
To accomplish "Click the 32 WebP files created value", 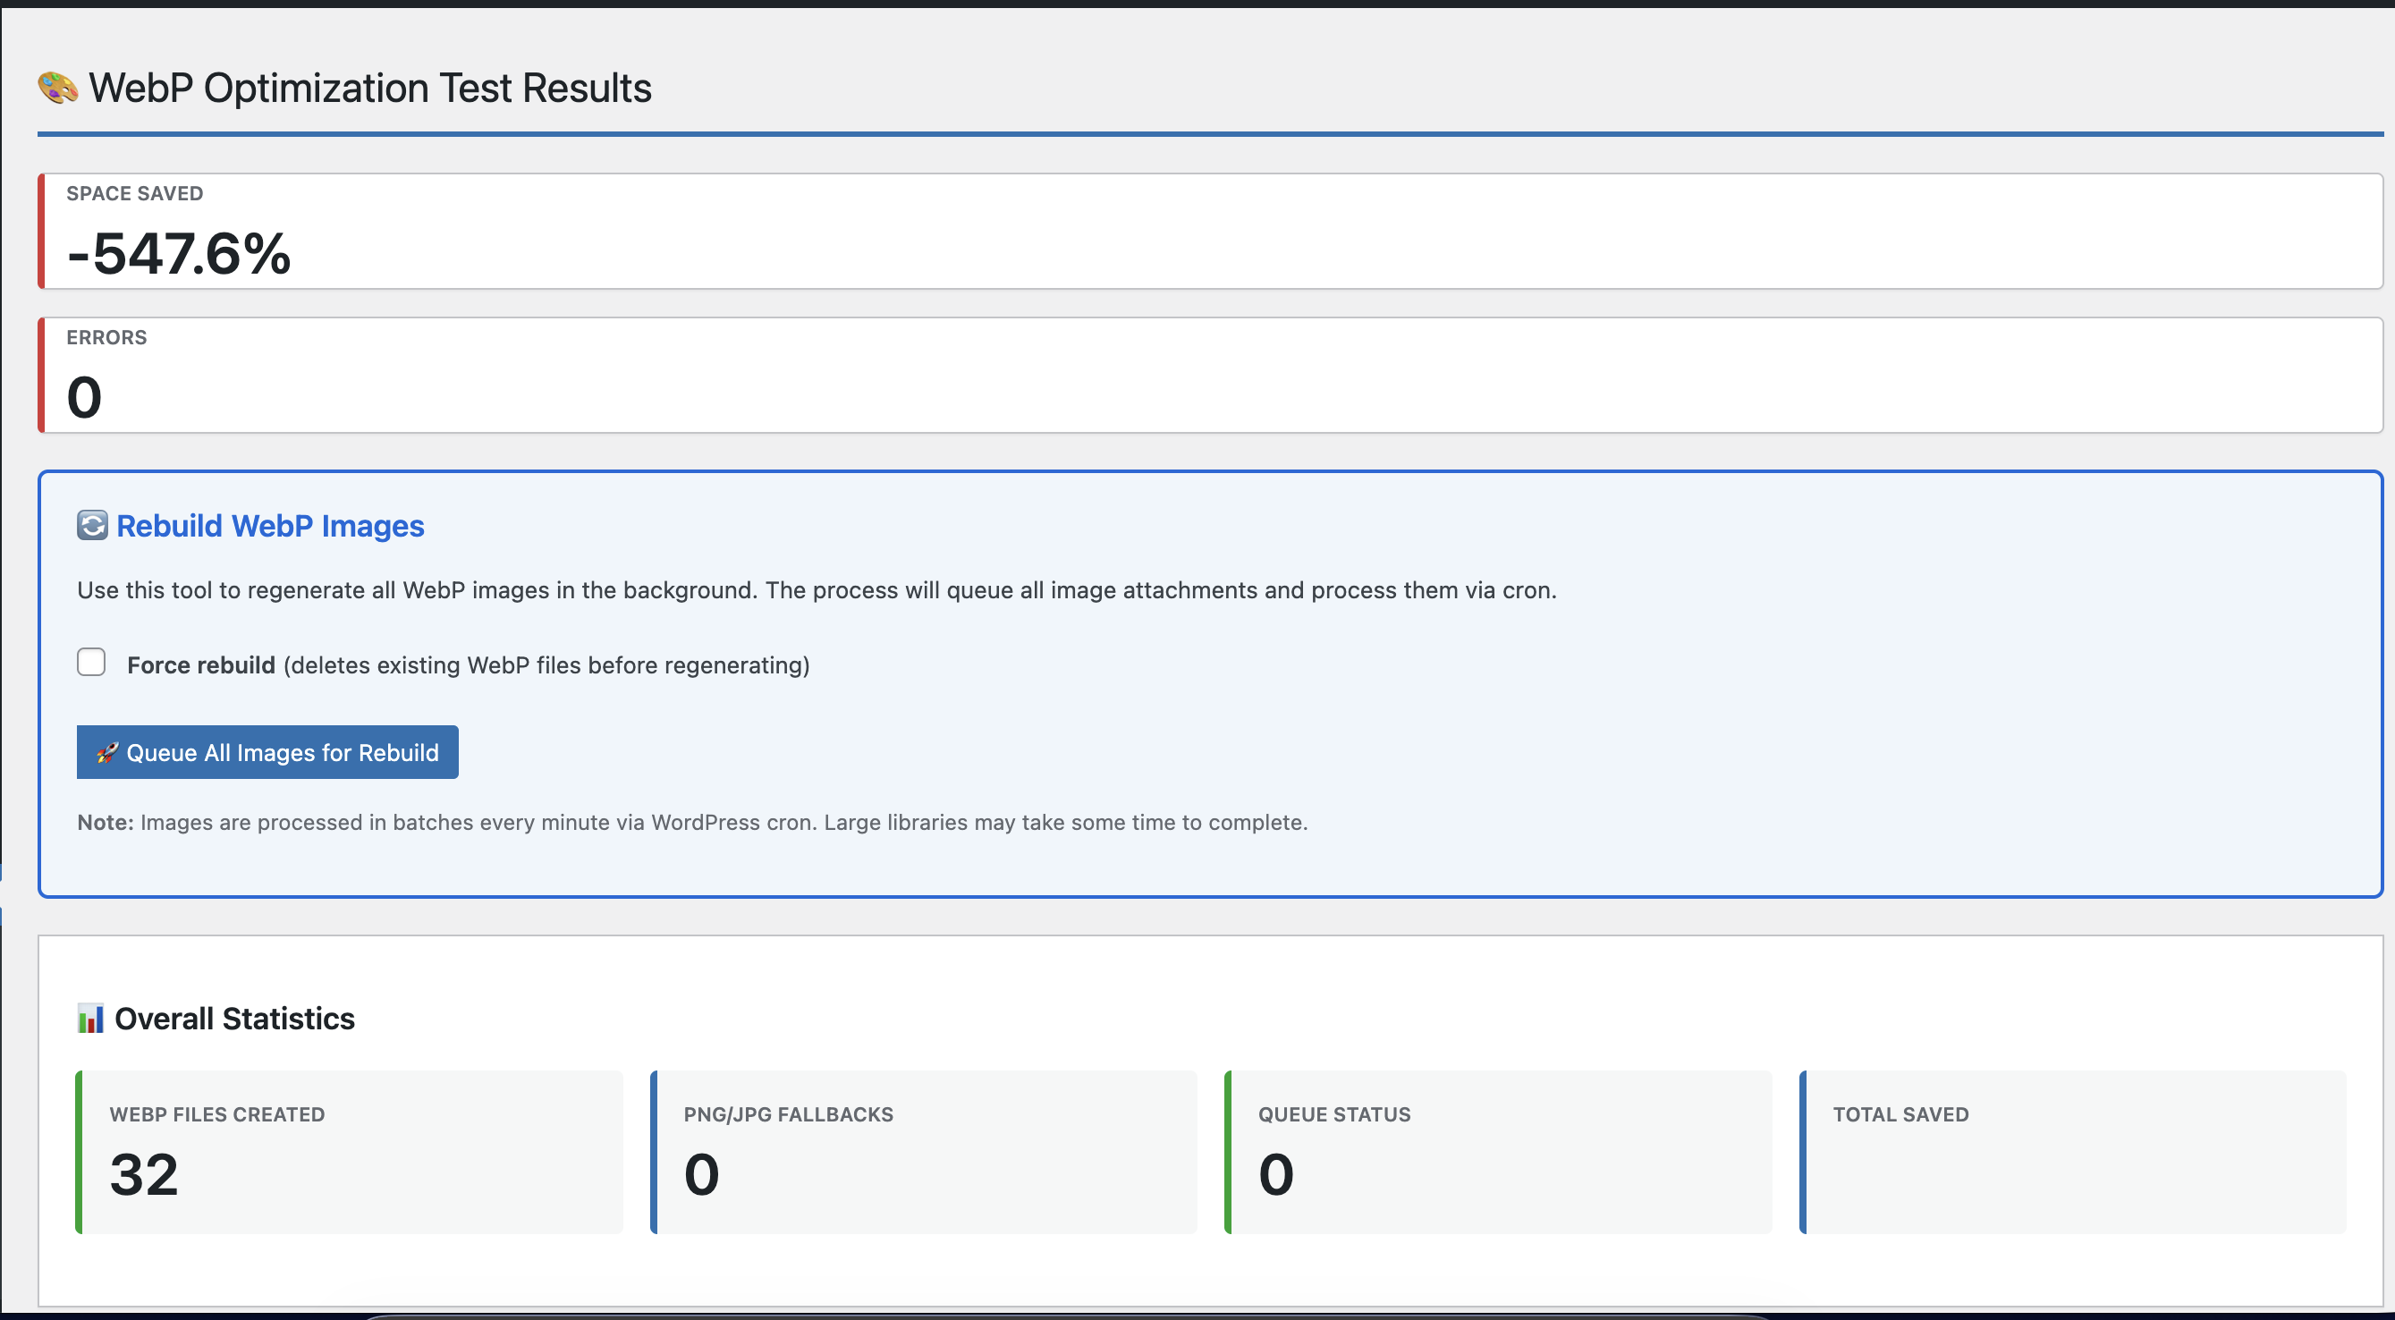I will tap(144, 1174).
